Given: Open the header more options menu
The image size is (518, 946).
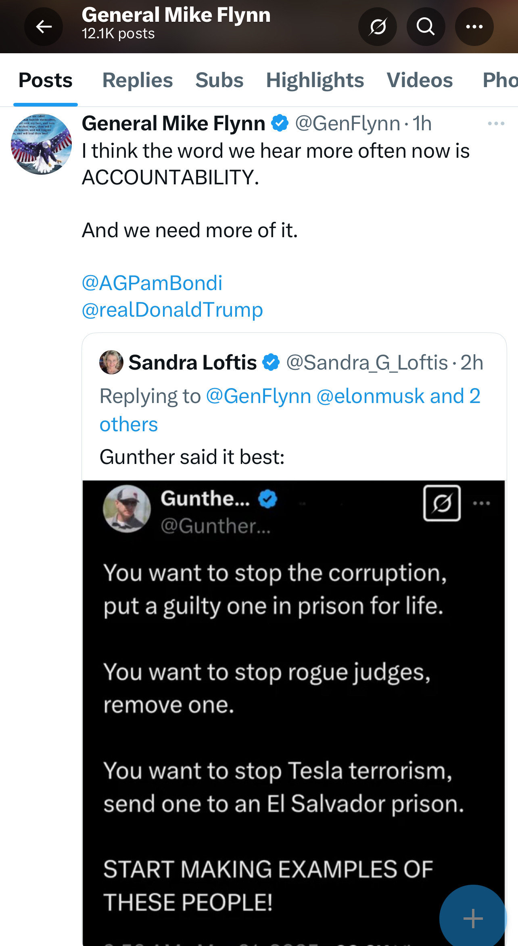Looking at the screenshot, I should coord(474,27).
